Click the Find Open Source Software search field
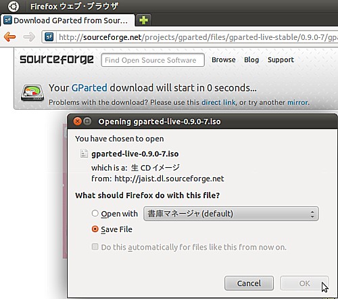The image size is (338, 299). click(x=153, y=60)
